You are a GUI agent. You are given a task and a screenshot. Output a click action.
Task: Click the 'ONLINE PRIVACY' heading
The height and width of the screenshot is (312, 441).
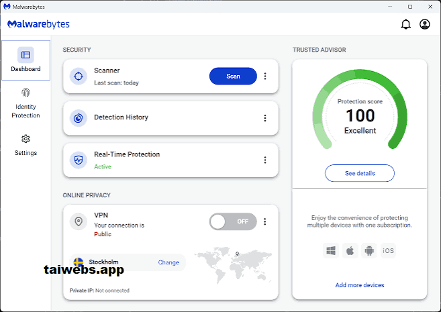(87, 195)
